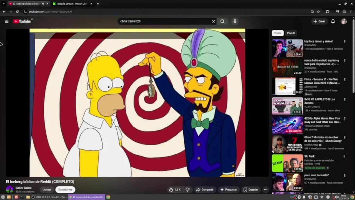This screenshot has width=355, height=200.
Task: Open video title 'nunca habia estado aqui'
Action: tap(321, 62)
